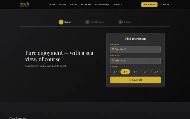
Task: Click the yellow Search button
Action: 135,80
